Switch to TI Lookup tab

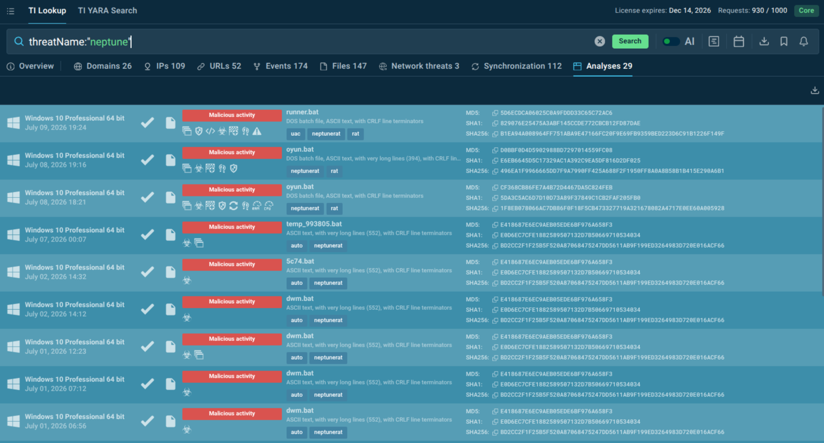tap(47, 11)
